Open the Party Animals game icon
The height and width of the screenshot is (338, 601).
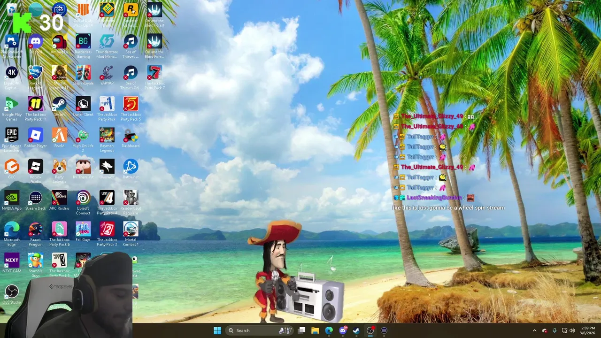(59, 171)
